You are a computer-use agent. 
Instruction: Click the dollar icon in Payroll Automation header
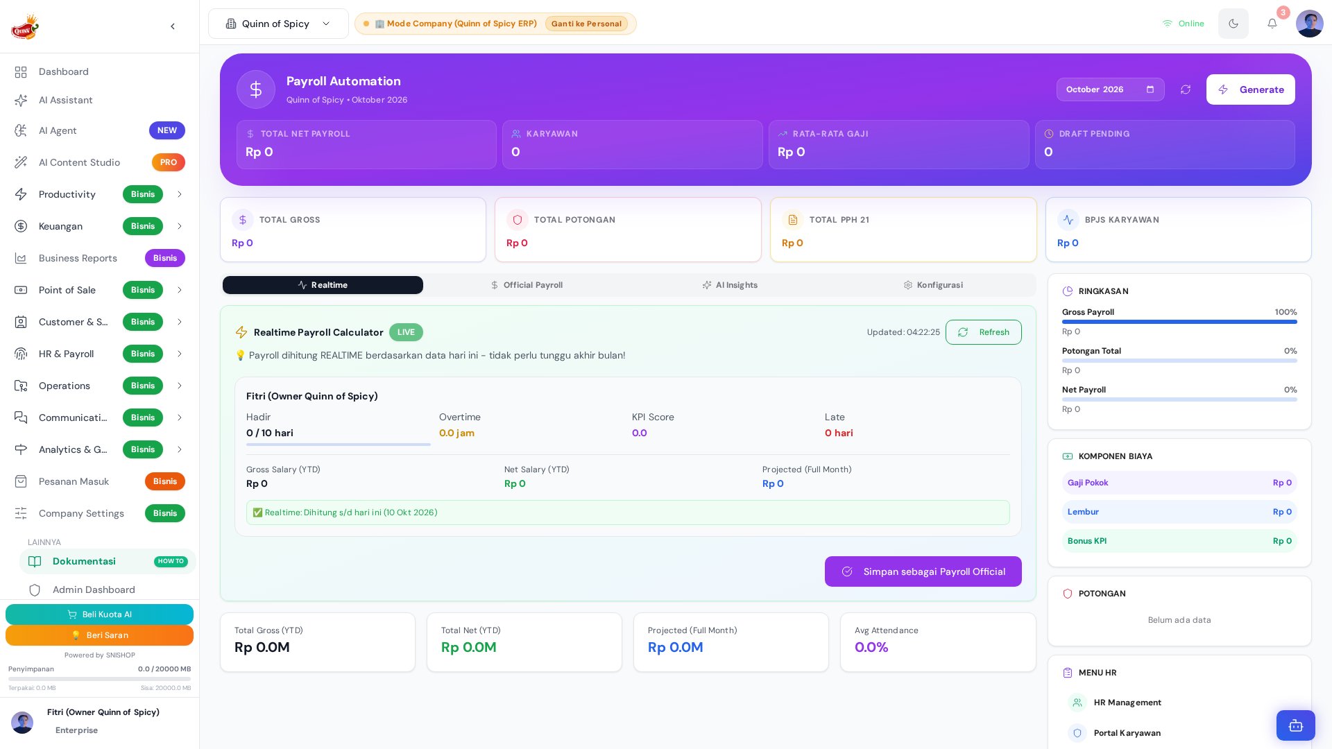click(256, 89)
